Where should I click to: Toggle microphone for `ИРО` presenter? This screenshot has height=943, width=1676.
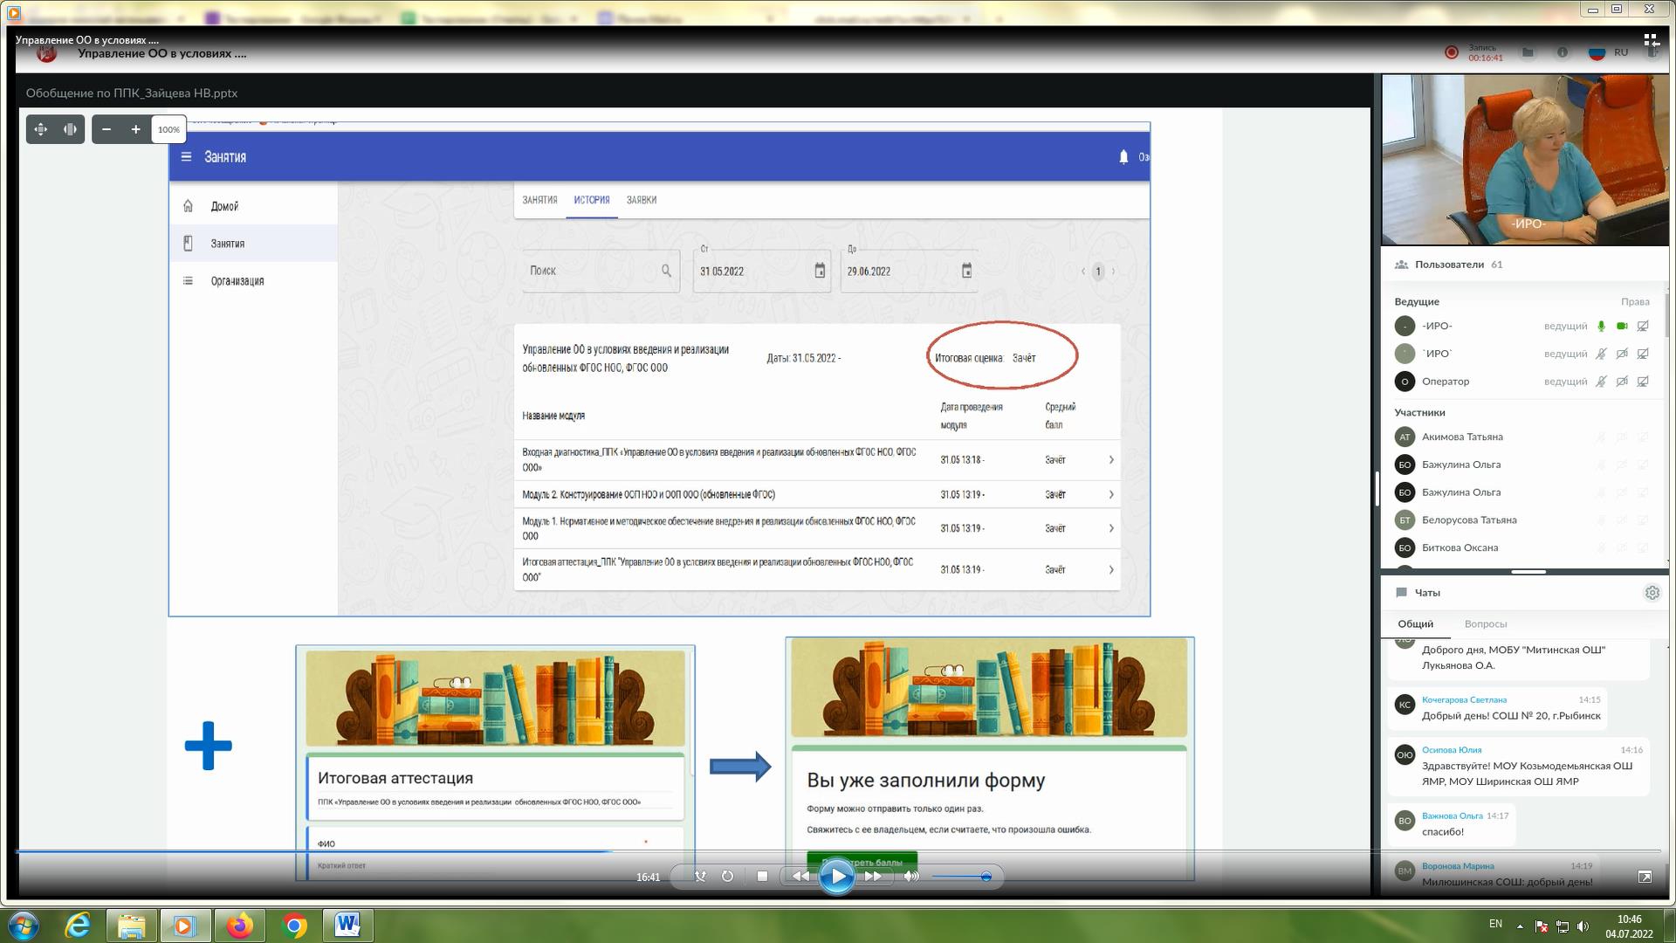pos(1601,354)
